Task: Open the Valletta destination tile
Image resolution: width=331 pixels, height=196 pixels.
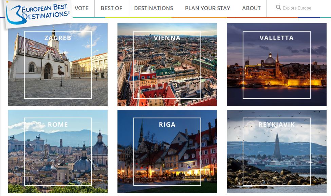Action: [276, 65]
